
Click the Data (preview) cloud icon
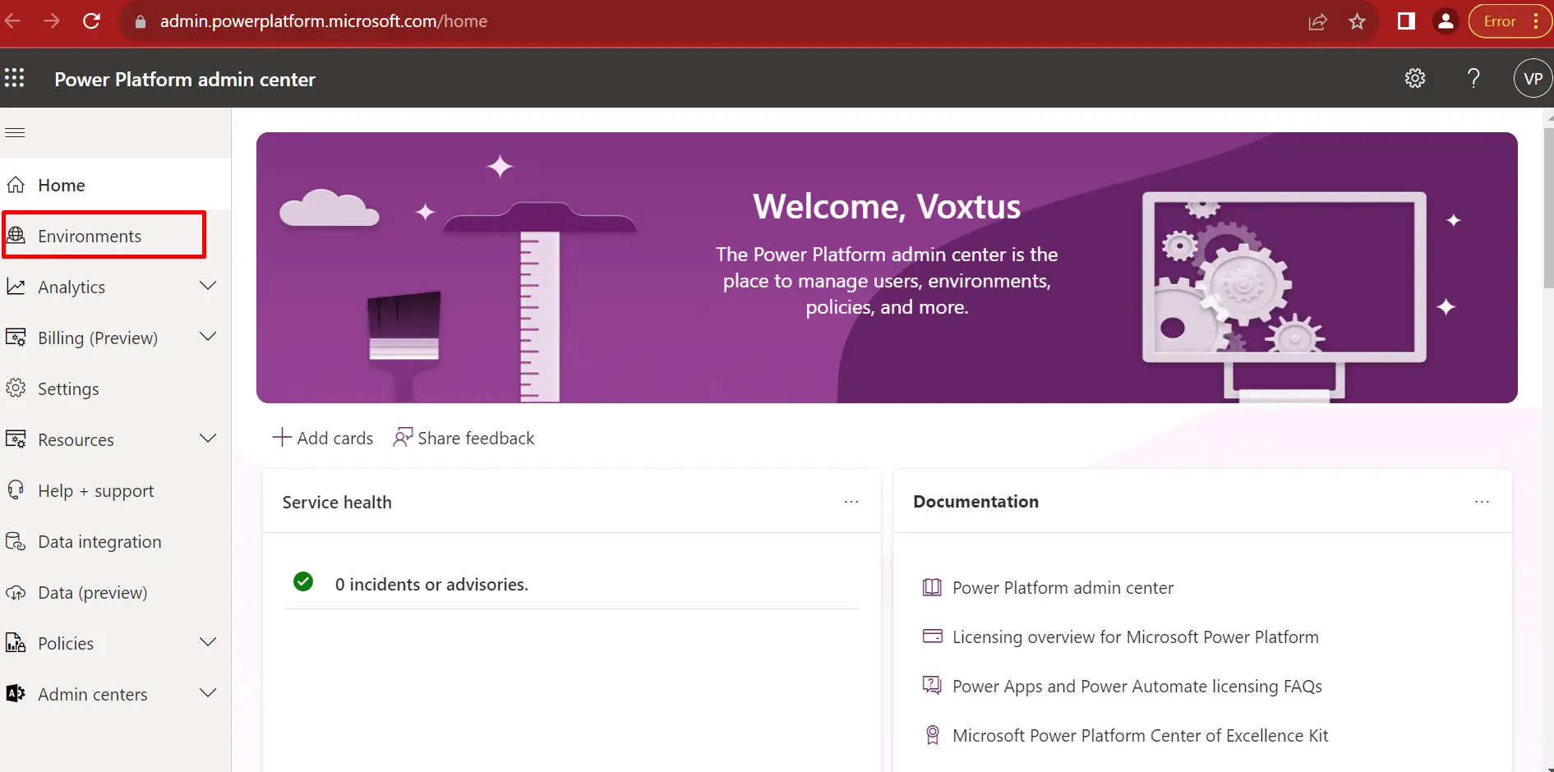[16, 592]
